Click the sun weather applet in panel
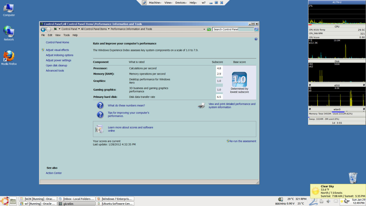 tap(345, 201)
